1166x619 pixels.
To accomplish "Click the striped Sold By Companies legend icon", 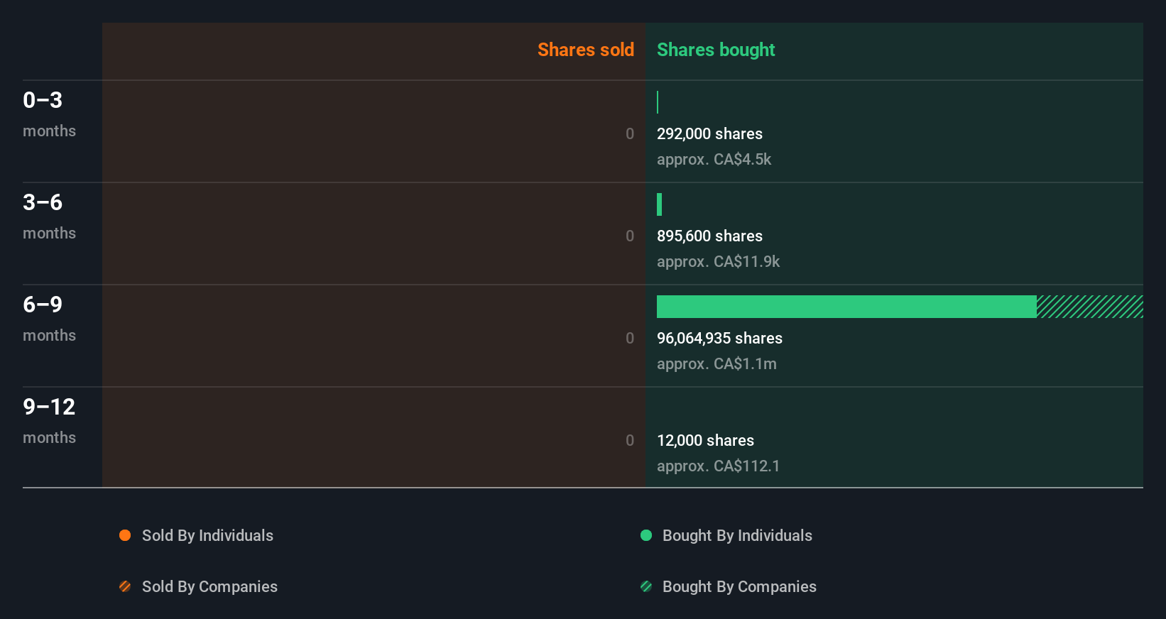I will pyautogui.click(x=125, y=586).
